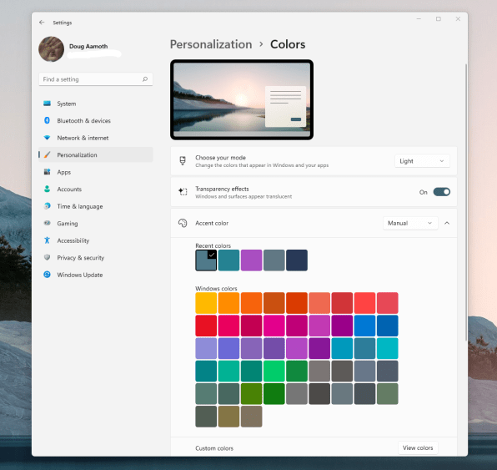Image resolution: width=497 pixels, height=470 pixels.
Task: Maximize the Settings window
Action: coord(439,19)
